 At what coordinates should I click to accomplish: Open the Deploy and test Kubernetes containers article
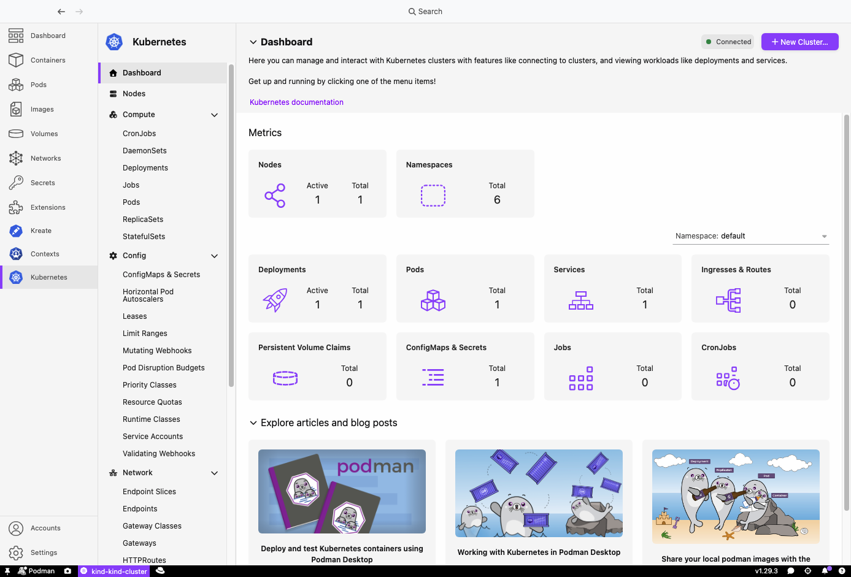342,502
